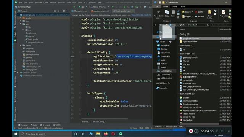Click the Windows Start button
Viewport: 244px width, 137px height.
click(x=16, y=134)
